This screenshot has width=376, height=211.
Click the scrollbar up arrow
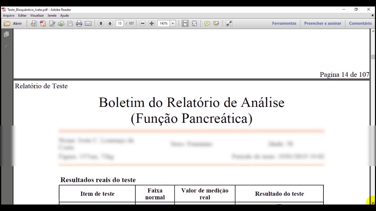[373, 31]
